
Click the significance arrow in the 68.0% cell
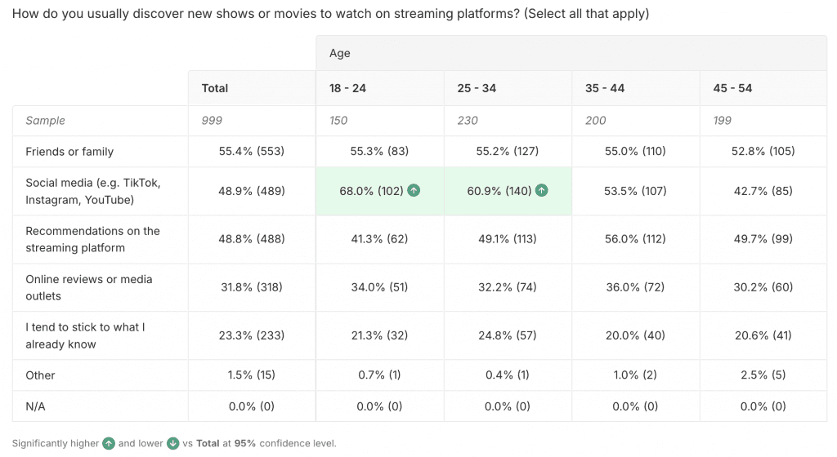tap(414, 191)
